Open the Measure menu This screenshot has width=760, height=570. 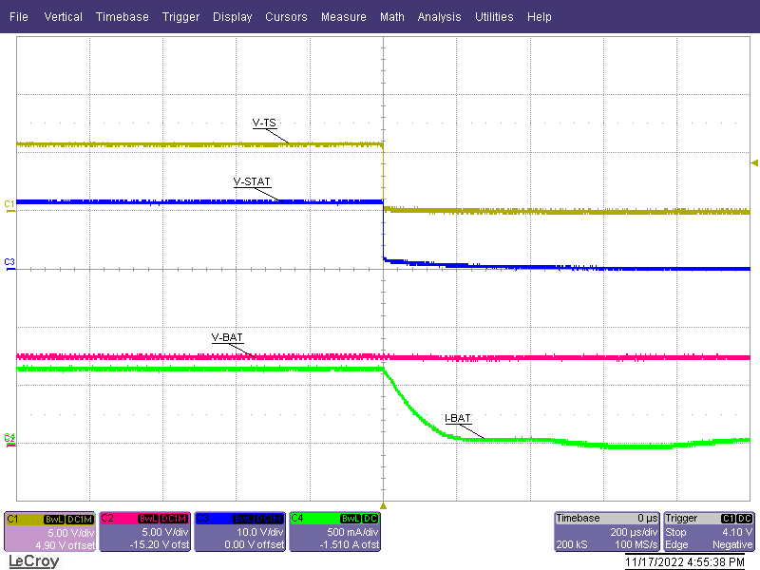coord(343,16)
